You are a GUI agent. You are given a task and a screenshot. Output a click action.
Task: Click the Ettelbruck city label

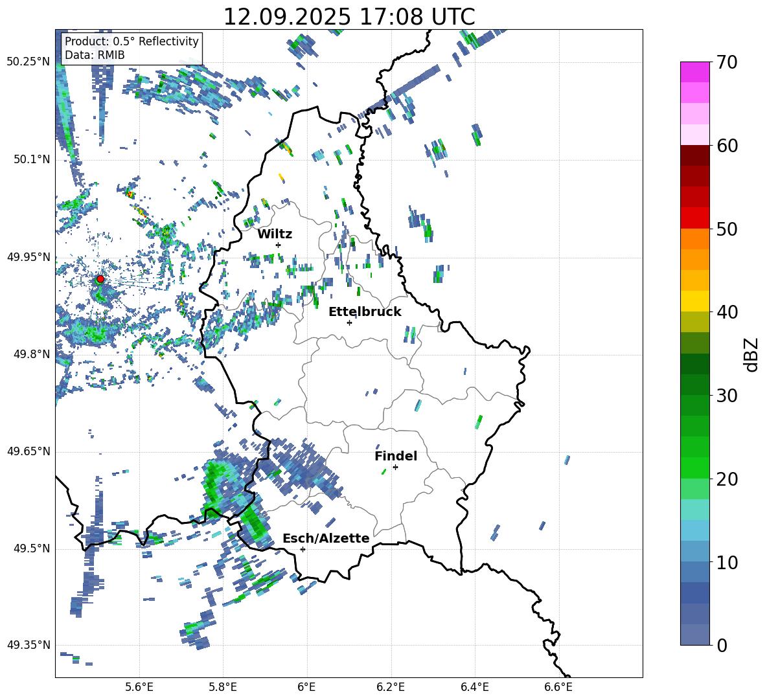pyautogui.click(x=365, y=312)
